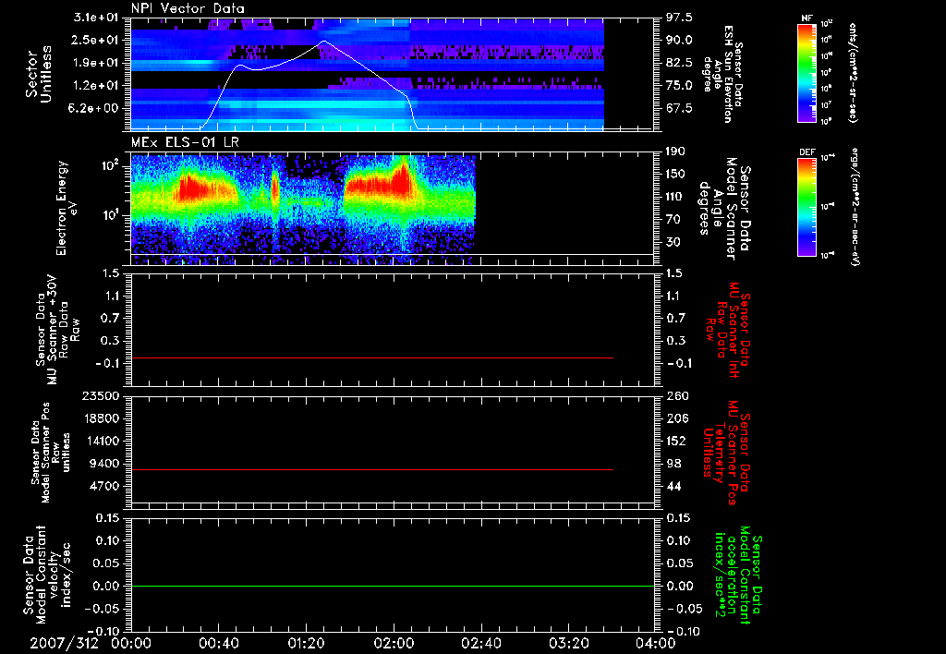Click the 260 telemetry tick label
This screenshot has height=654, width=946.
click(x=676, y=396)
